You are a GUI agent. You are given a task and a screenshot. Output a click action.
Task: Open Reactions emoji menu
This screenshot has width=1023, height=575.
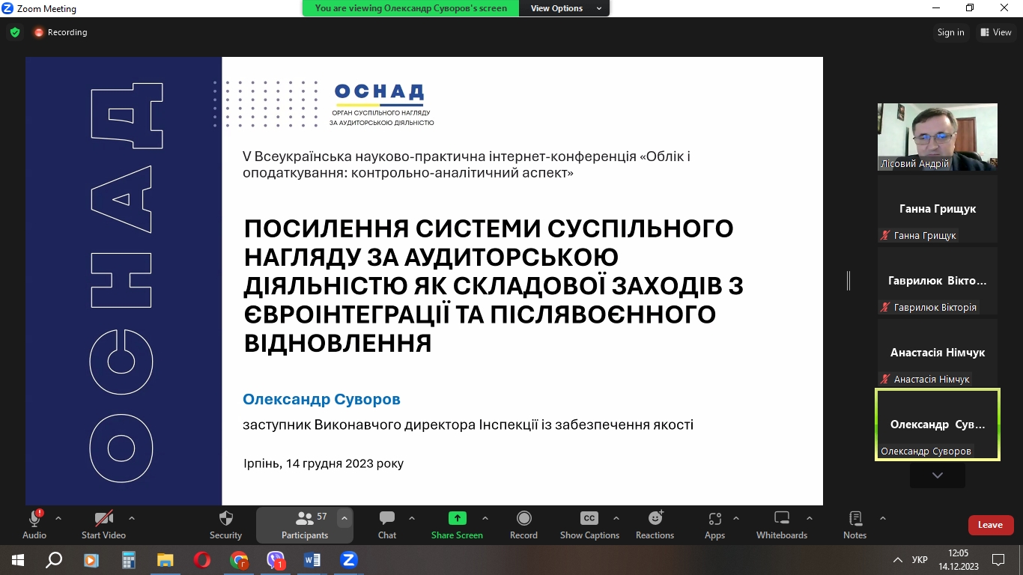click(x=655, y=525)
